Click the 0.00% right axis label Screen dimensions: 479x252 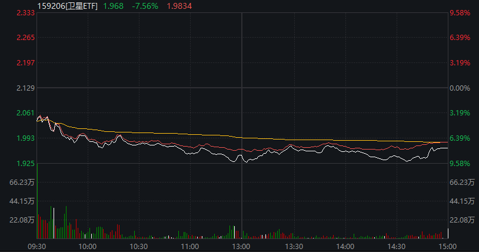pos(460,88)
